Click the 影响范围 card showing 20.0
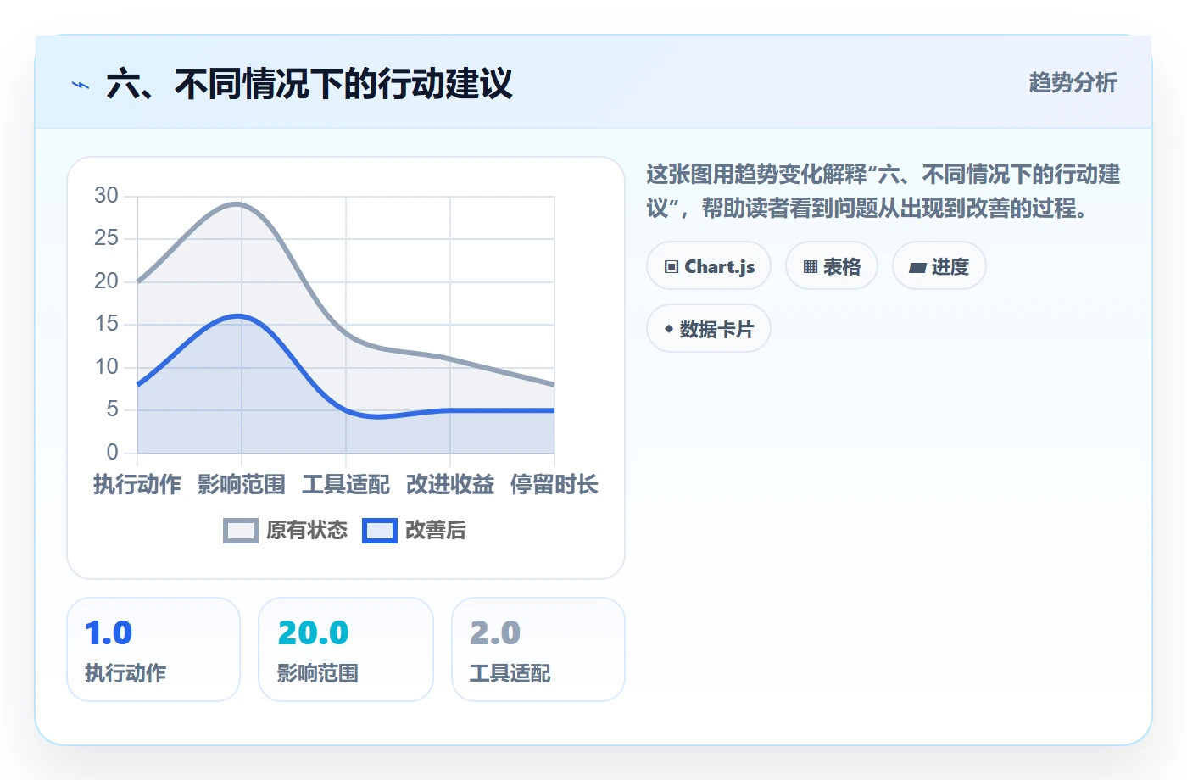 coord(346,649)
